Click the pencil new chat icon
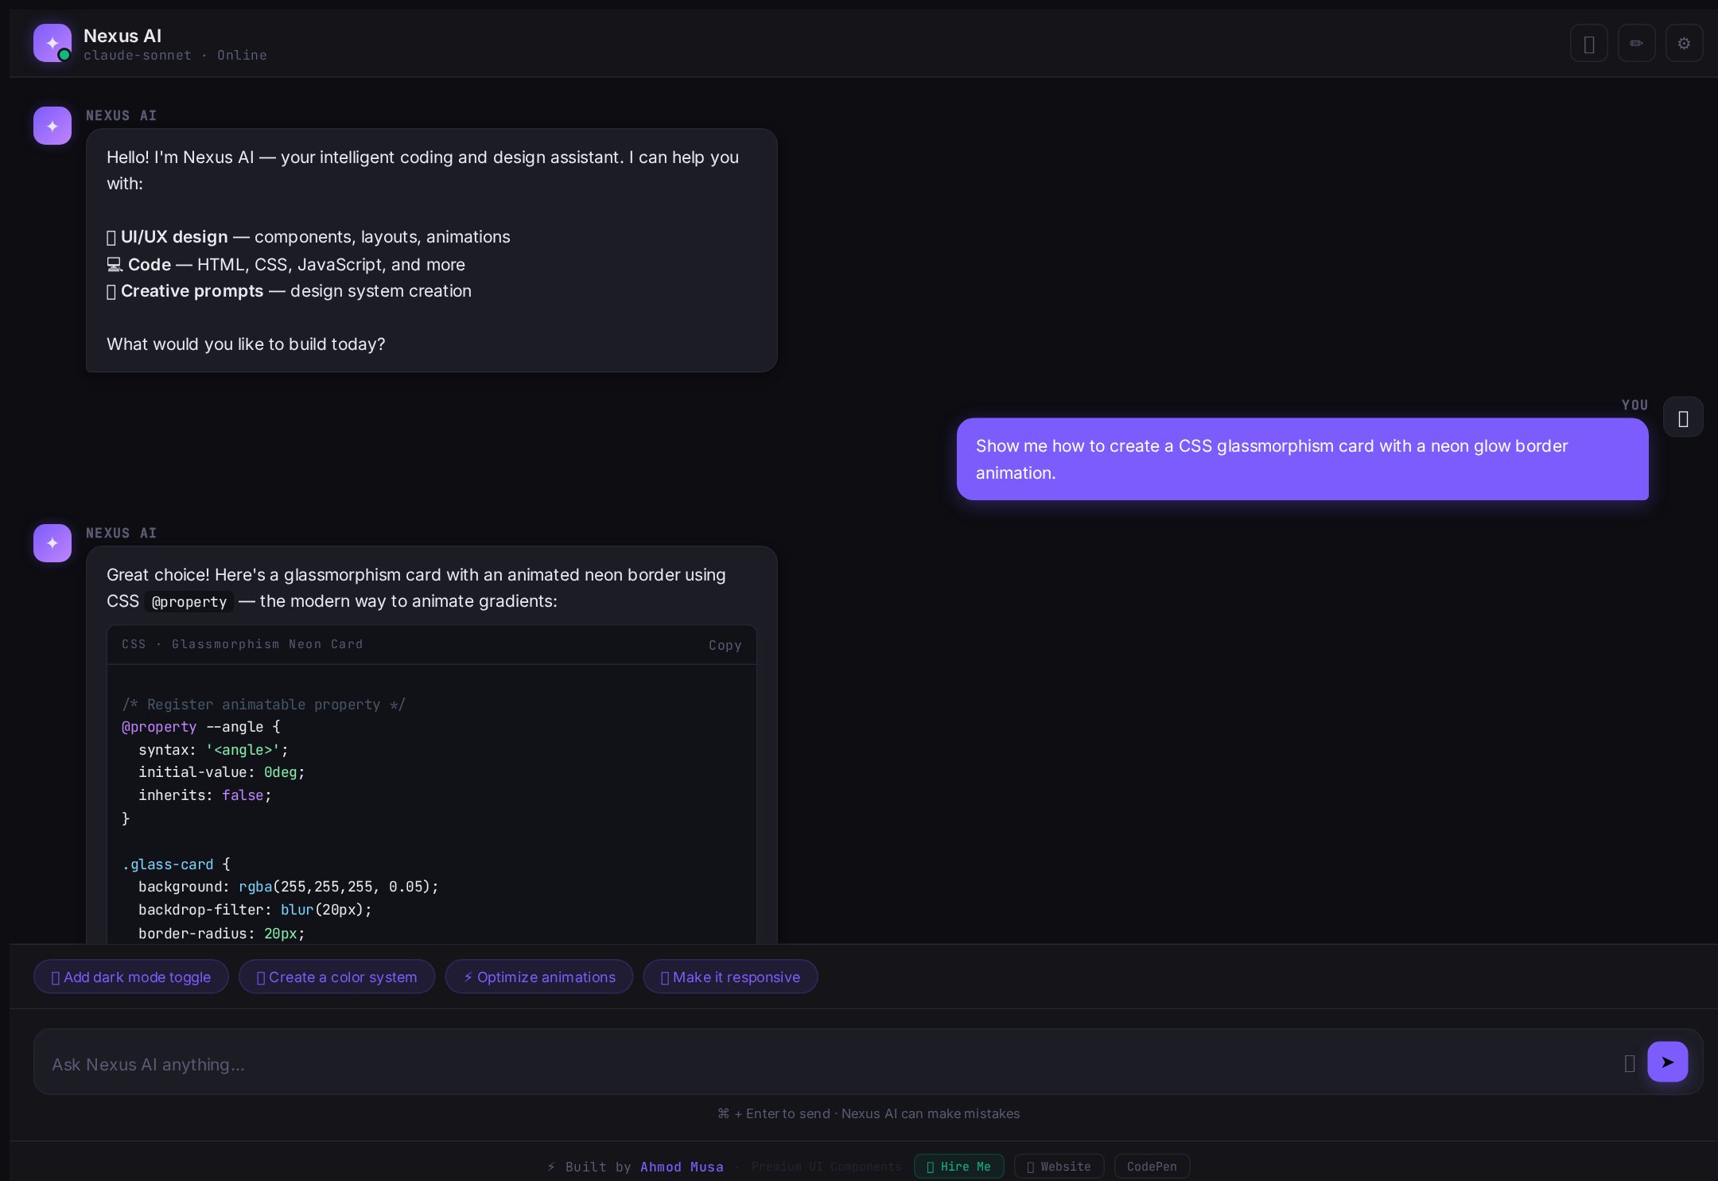 [1636, 43]
